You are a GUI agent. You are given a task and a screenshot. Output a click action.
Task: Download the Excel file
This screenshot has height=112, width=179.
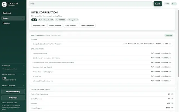coord(39,25)
